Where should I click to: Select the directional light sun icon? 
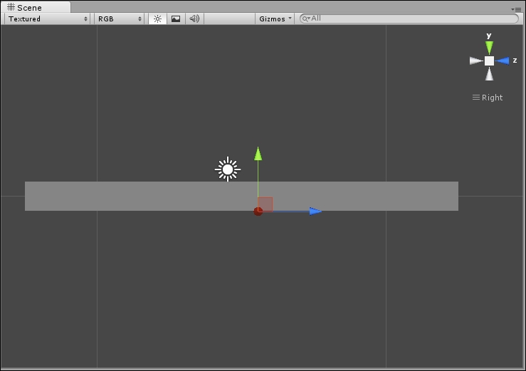coord(228,169)
